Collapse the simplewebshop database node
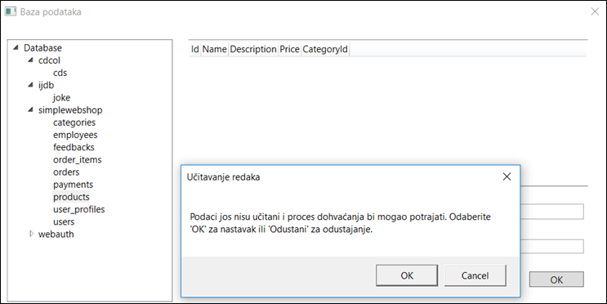This screenshot has width=607, height=304. pos(30,110)
